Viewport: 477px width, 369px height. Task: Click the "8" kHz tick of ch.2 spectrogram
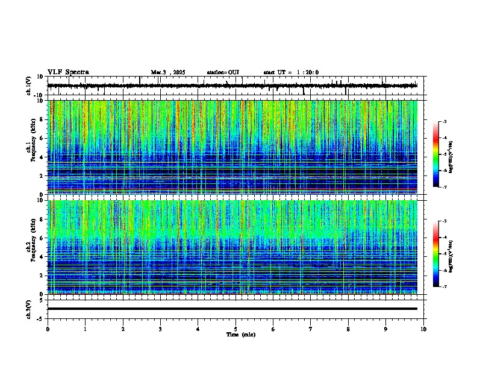point(42,219)
